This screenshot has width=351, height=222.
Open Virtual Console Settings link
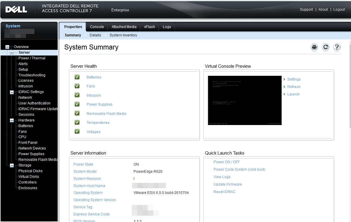click(294, 79)
